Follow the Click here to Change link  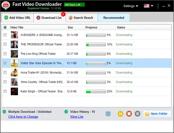click(23, 117)
